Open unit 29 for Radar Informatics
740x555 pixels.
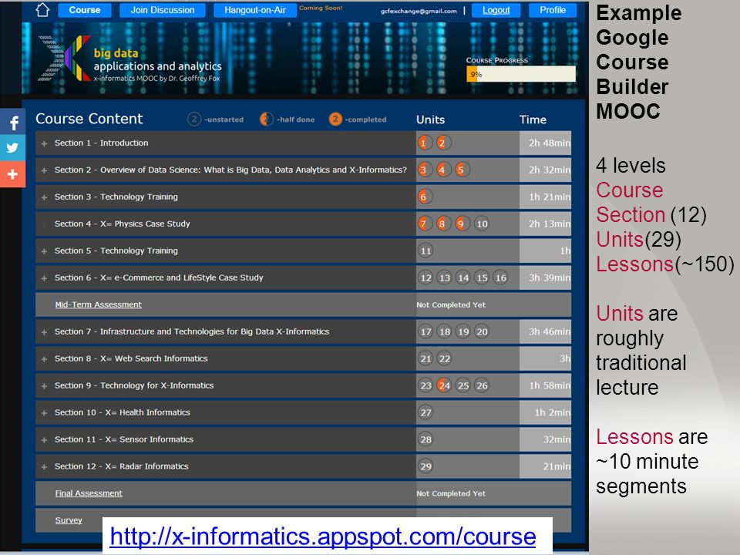(x=425, y=466)
